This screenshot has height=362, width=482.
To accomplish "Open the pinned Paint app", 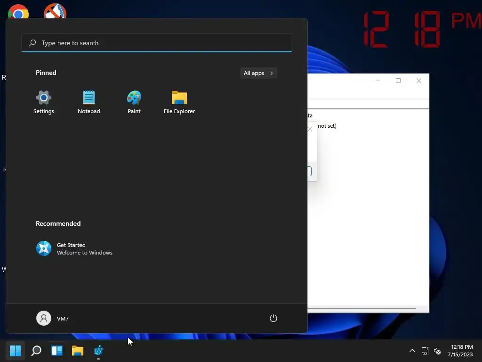I will click(134, 102).
